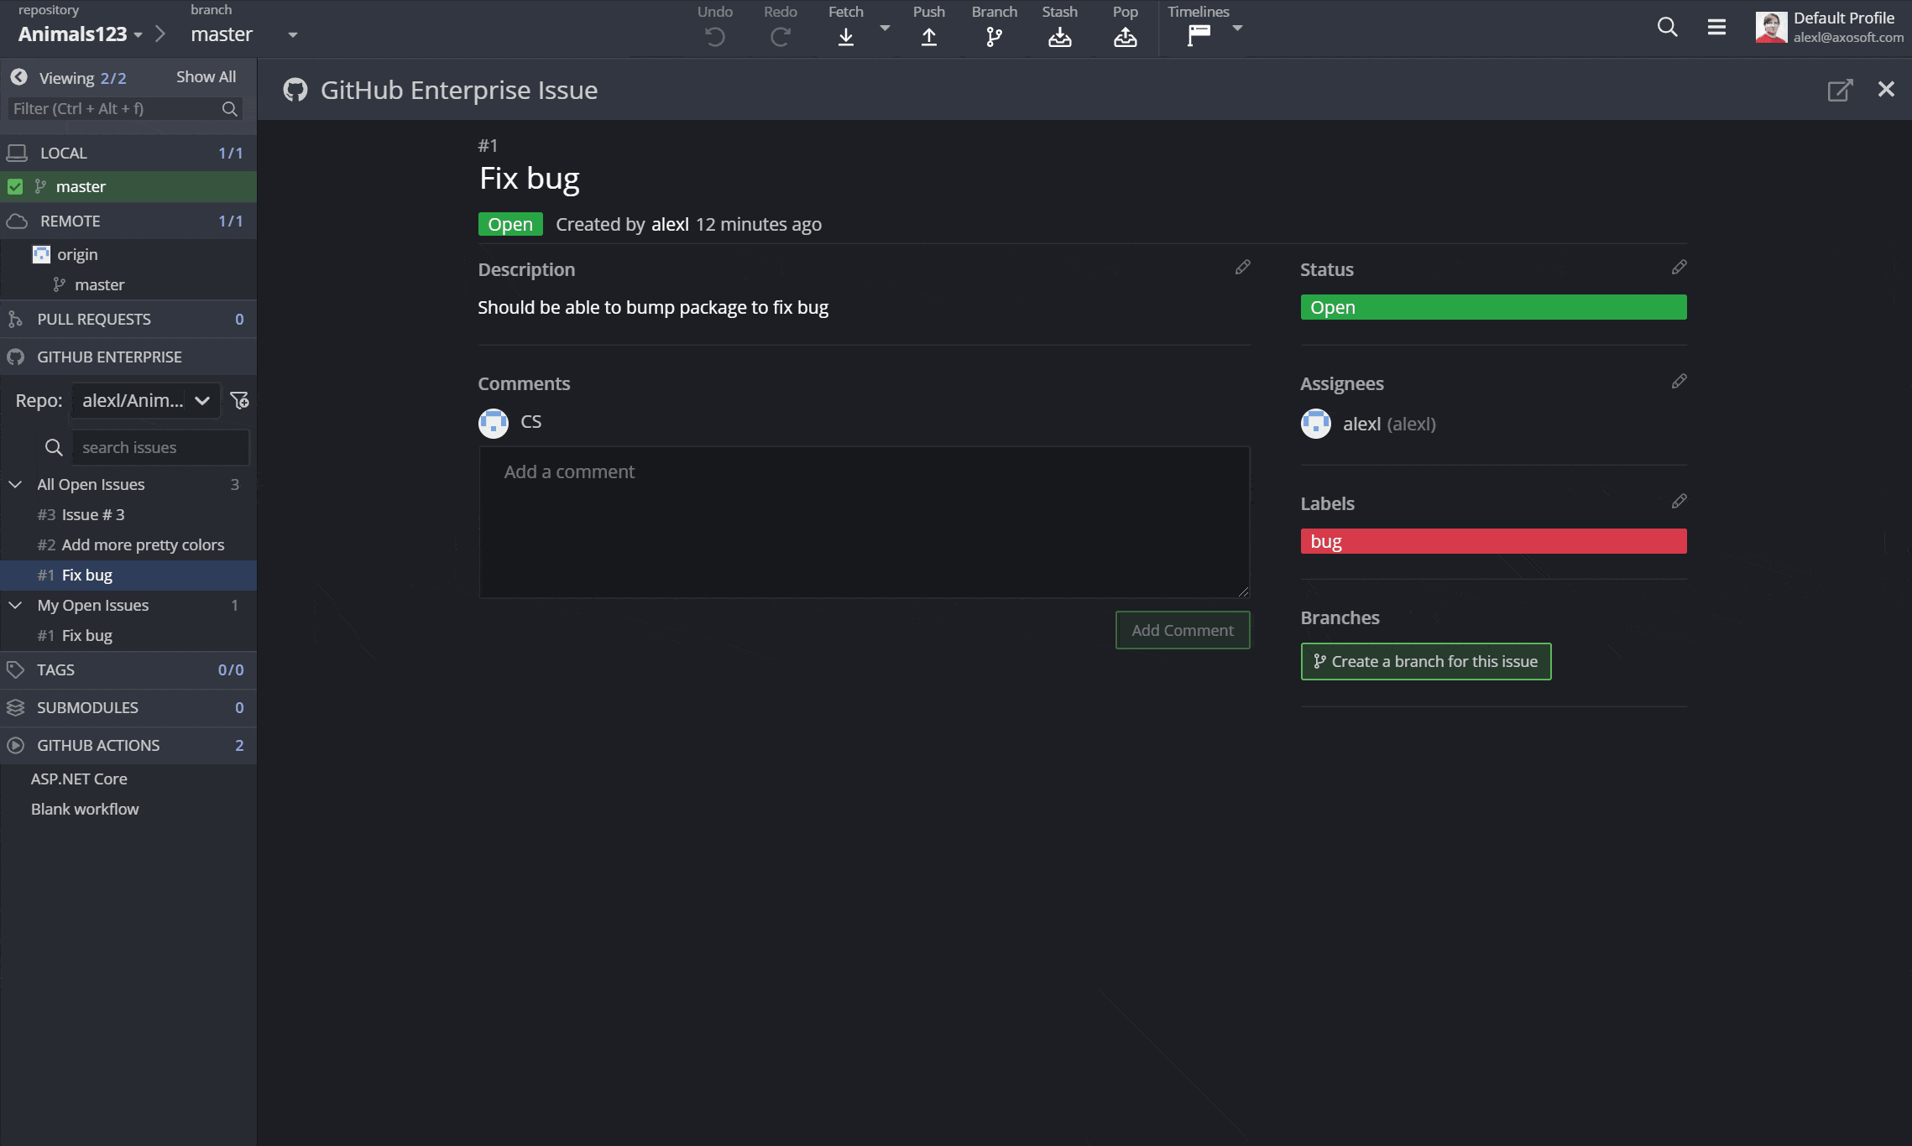The image size is (1912, 1146).
Task: Collapse the My Open Issues group
Action: (15, 605)
